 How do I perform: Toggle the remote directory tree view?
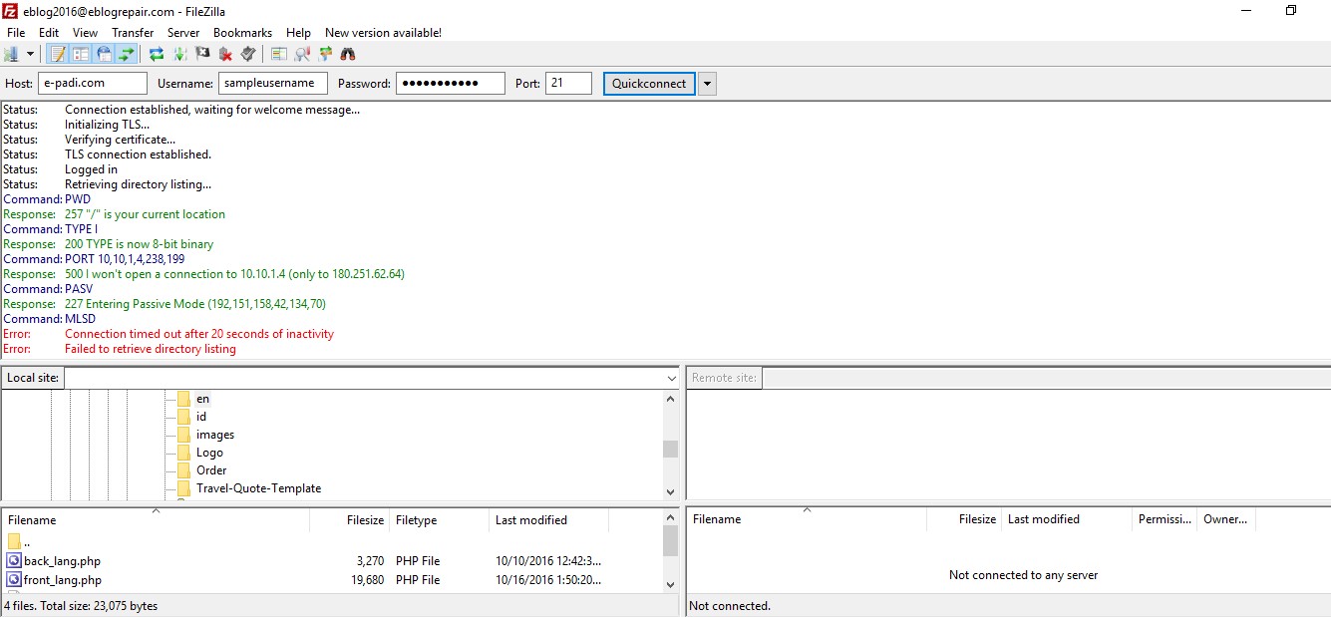104,54
